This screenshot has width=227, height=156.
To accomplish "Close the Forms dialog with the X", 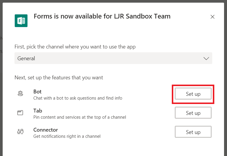I will click(212, 17).
